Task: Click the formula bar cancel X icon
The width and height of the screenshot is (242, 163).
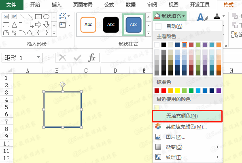Action: (62, 58)
